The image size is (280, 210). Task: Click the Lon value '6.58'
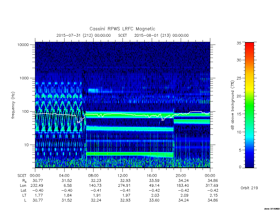tap(68, 186)
